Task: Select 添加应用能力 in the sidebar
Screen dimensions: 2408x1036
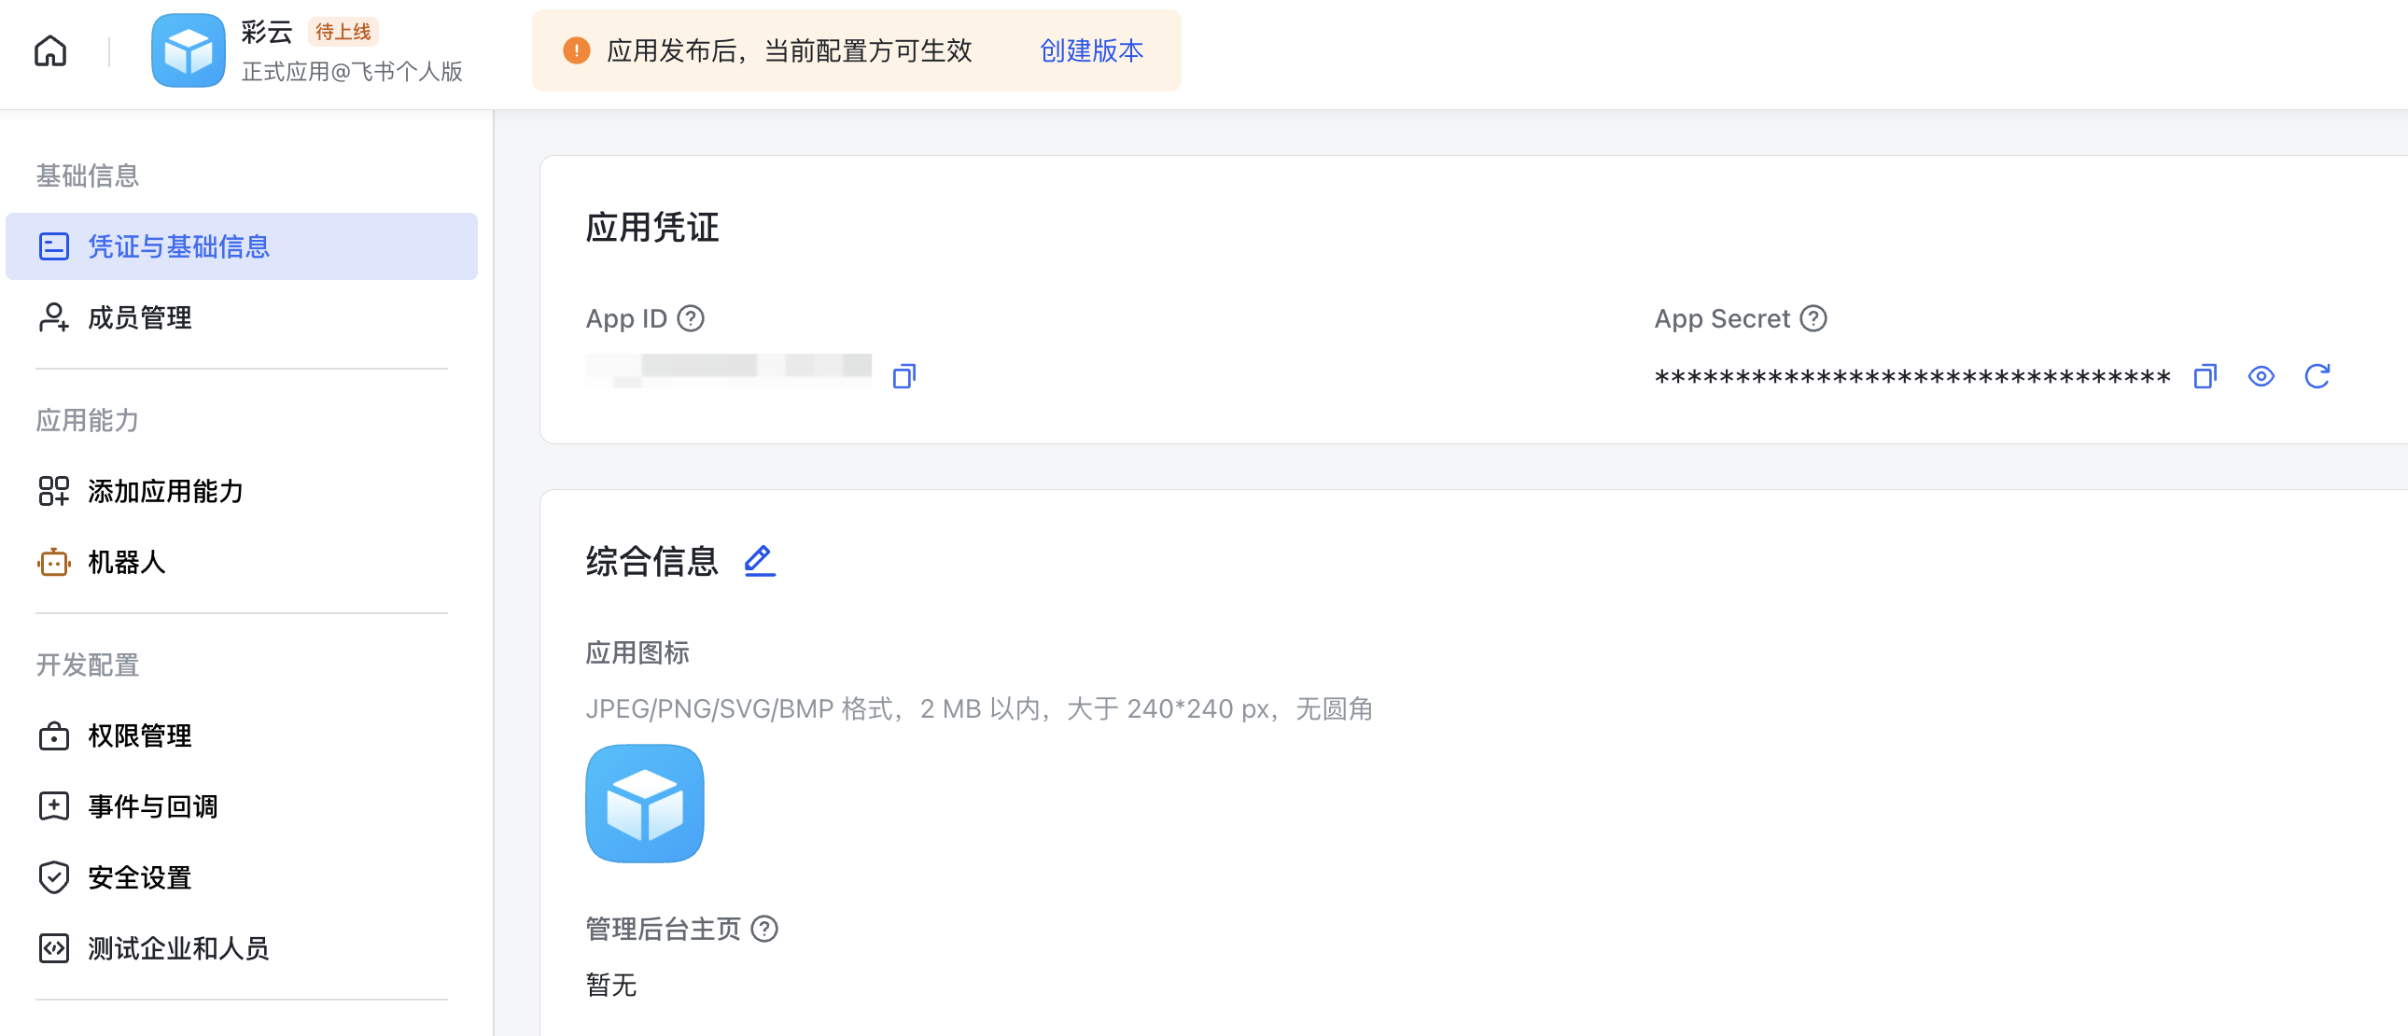Action: pyautogui.click(x=164, y=491)
